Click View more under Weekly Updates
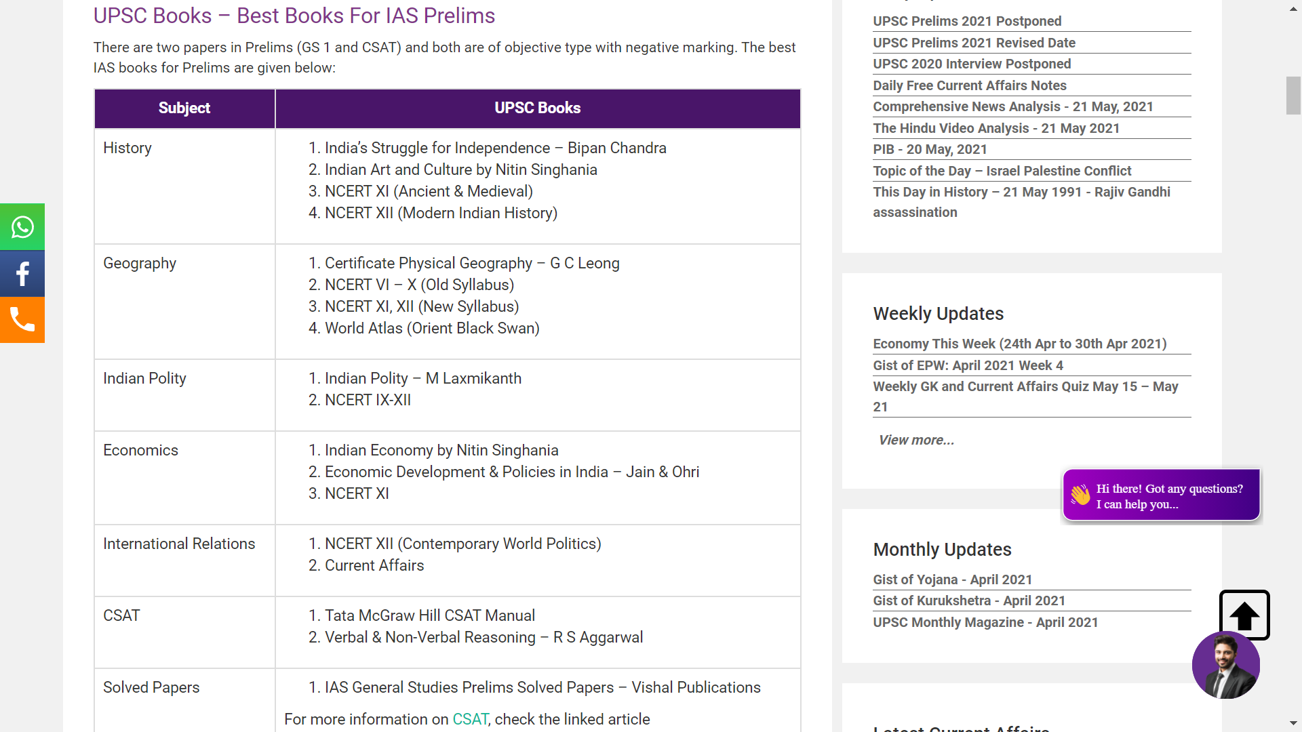 point(916,440)
